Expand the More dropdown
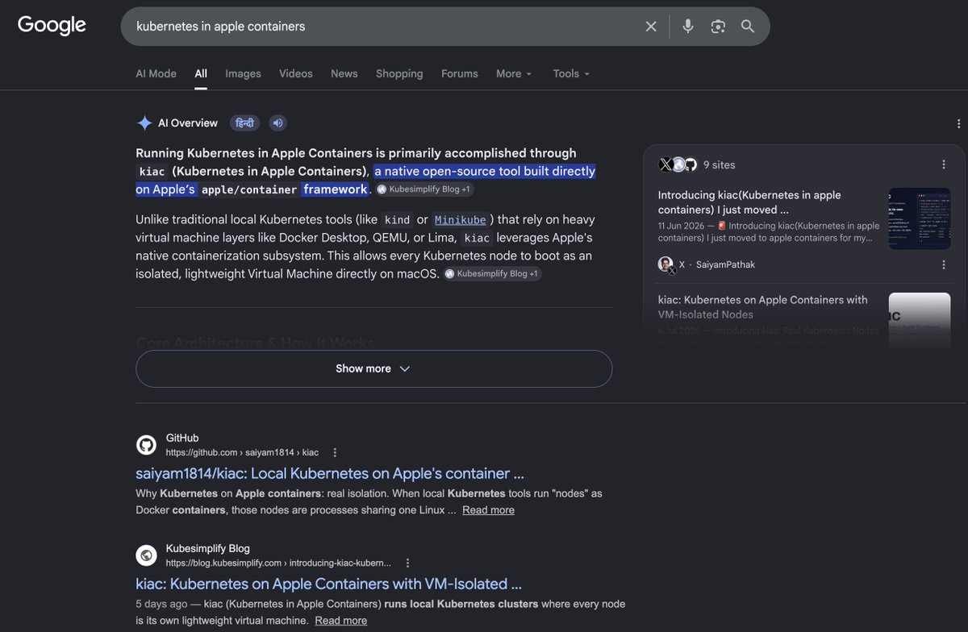The width and height of the screenshot is (968, 632). pos(514,73)
